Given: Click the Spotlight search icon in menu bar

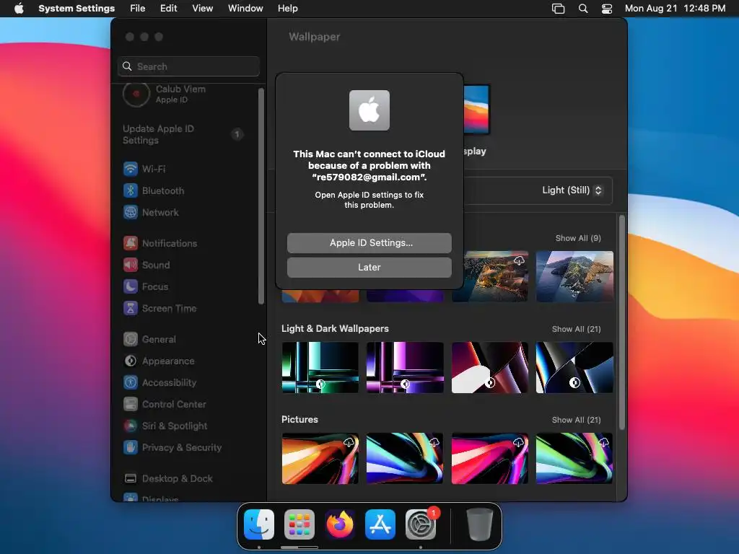Looking at the screenshot, I should (x=583, y=9).
